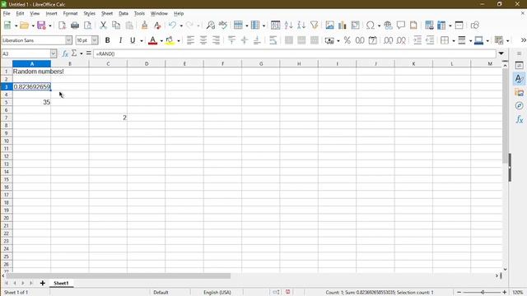The height and width of the screenshot is (296, 527).
Task: Run the Spelling check icon
Action: tap(223, 25)
